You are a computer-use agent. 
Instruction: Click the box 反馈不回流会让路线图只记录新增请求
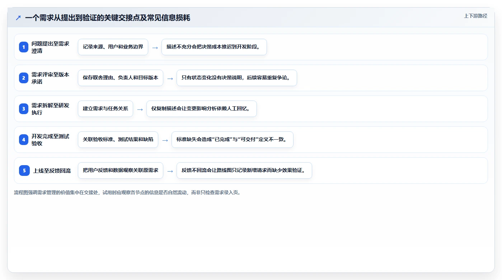click(244, 171)
